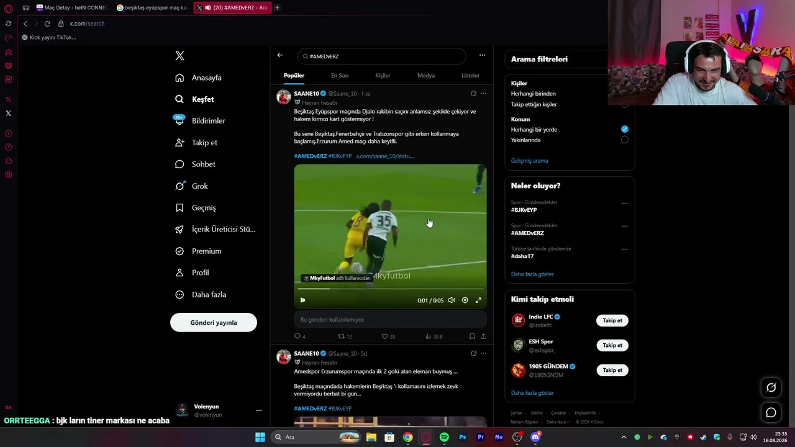The width and height of the screenshot is (795, 447).
Task: Open the Keşfet explore page
Action: coord(194,99)
